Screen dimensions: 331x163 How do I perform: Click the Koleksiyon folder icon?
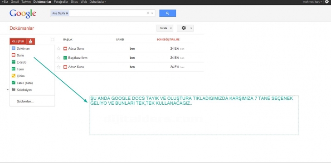point(14,89)
